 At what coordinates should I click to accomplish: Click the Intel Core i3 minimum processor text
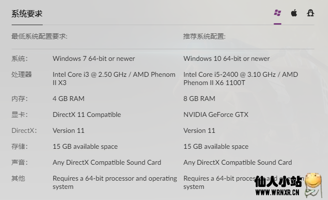coord(114,79)
